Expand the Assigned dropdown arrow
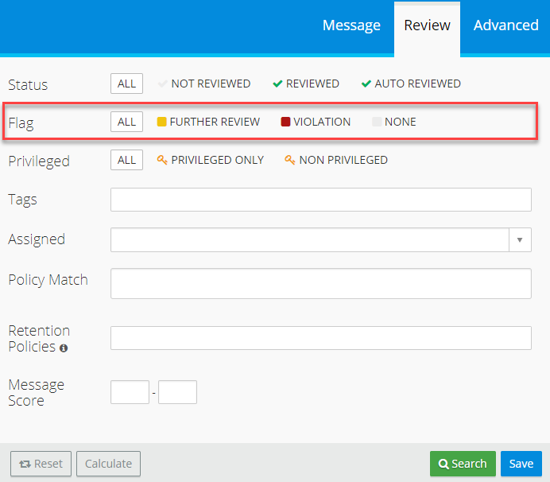Screen dimensions: 550x482 pyautogui.click(x=520, y=239)
